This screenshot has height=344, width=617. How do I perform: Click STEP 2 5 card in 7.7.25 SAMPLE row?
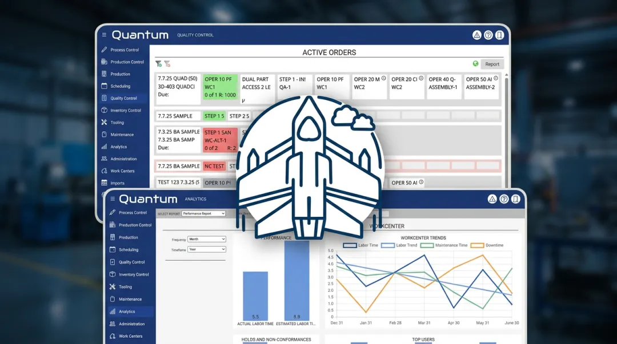pyautogui.click(x=239, y=116)
